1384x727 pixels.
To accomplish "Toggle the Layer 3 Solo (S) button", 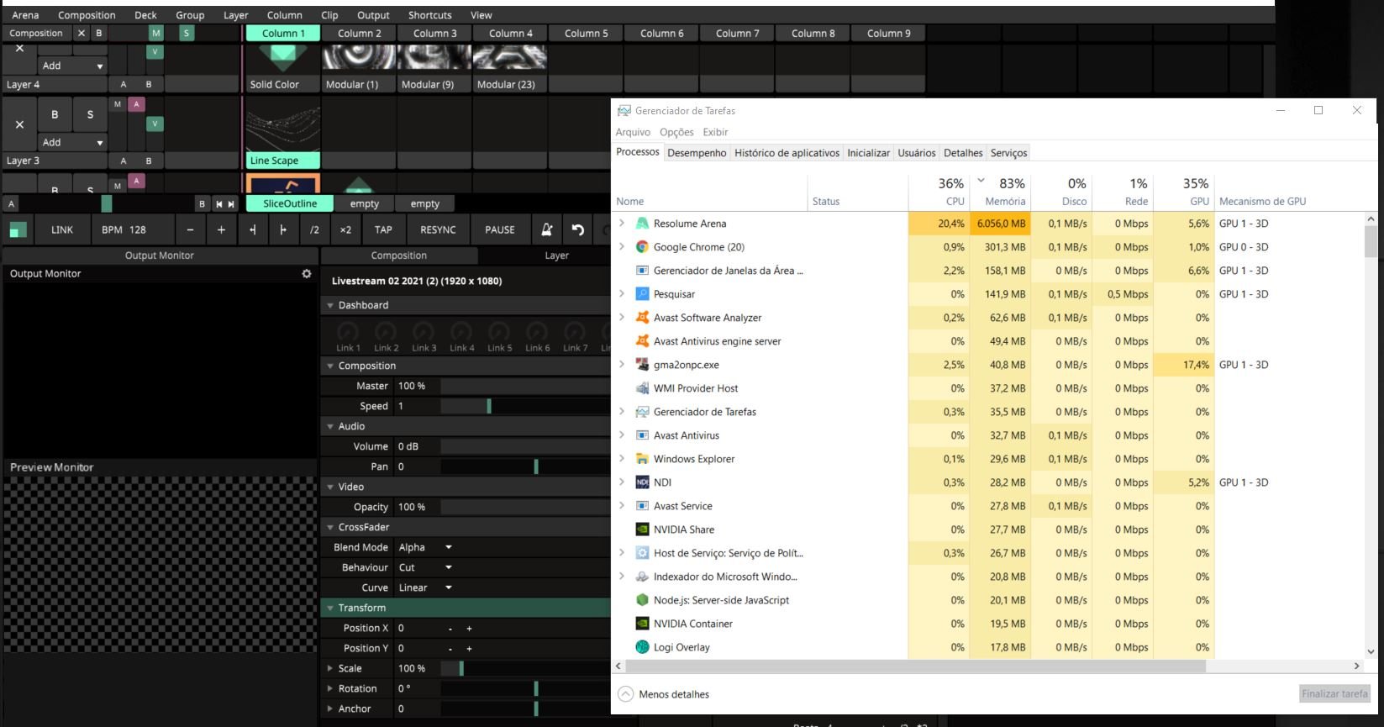I will pyautogui.click(x=90, y=115).
